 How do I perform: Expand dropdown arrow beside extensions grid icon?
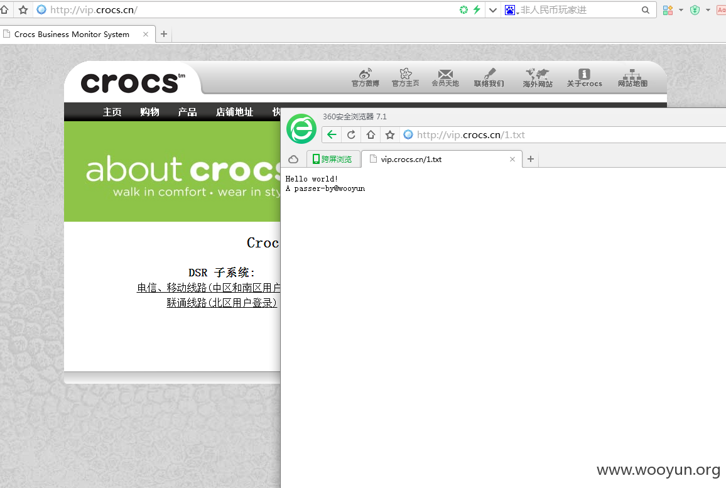pos(681,10)
